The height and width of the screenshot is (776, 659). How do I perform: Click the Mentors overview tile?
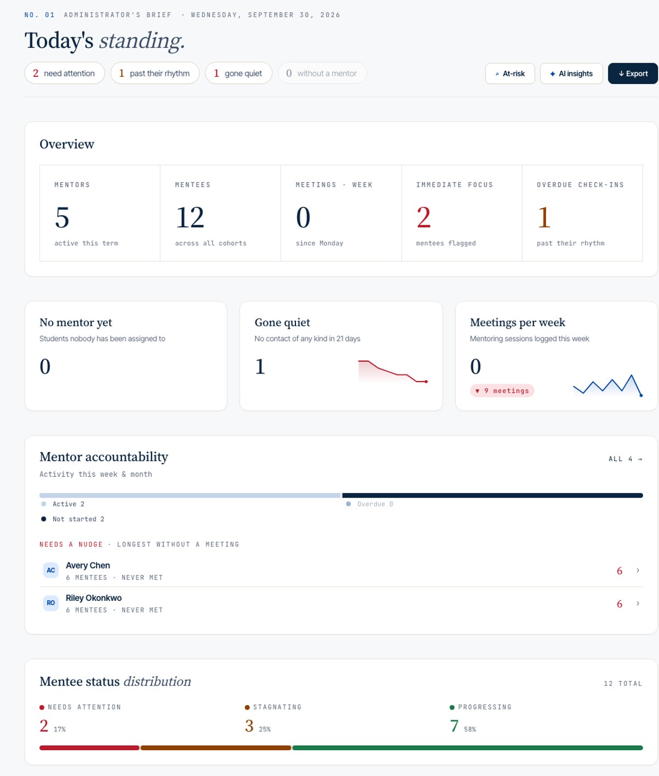click(x=100, y=213)
